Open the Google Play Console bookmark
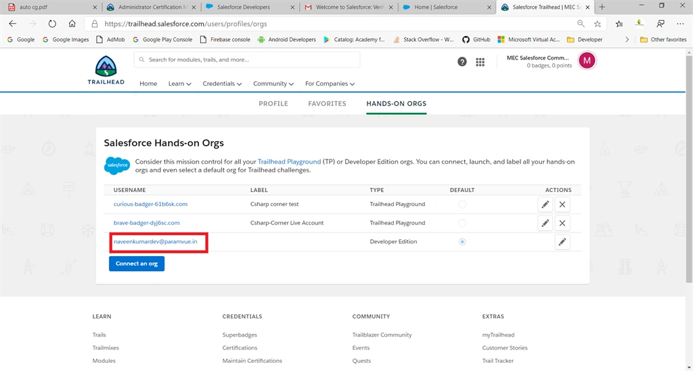The height and width of the screenshot is (371, 693). [162, 39]
